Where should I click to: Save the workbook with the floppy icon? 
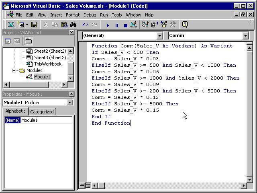pyautogui.click(x=34, y=25)
